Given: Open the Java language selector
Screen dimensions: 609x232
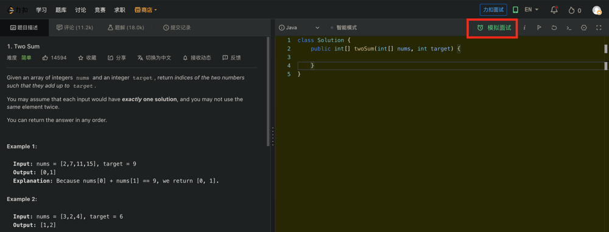Looking at the screenshot, I should 299,27.
